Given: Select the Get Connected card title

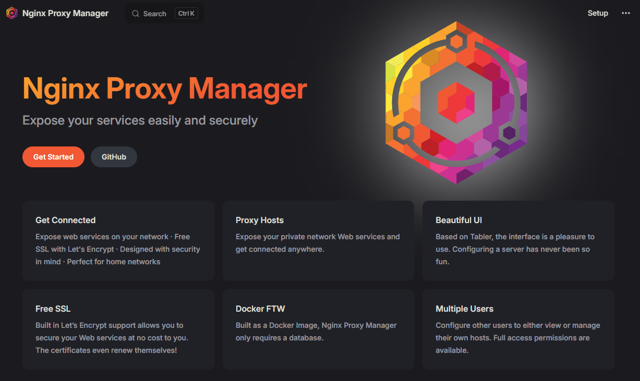Looking at the screenshot, I should click(66, 220).
